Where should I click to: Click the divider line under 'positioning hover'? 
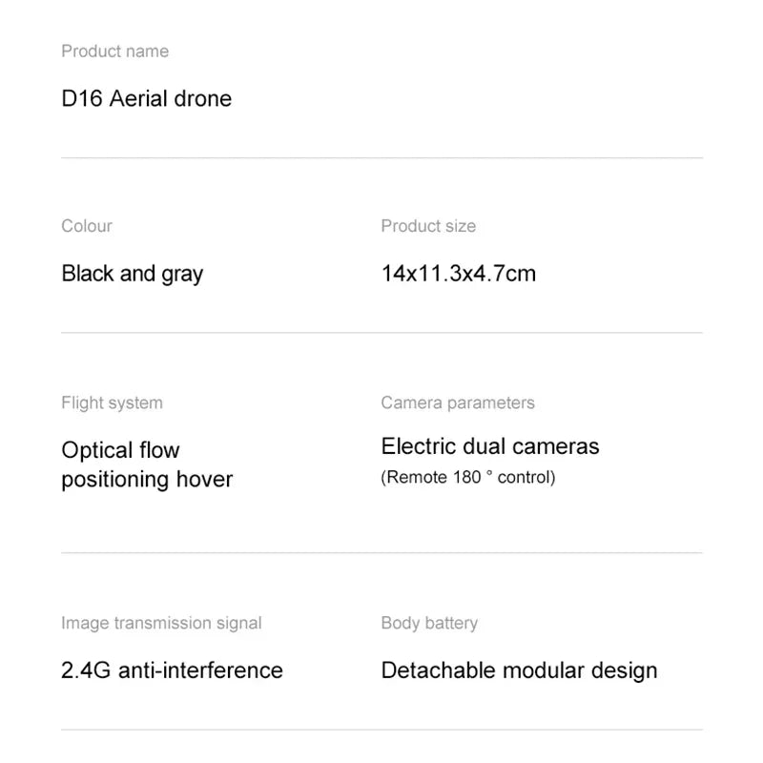click(x=381, y=552)
